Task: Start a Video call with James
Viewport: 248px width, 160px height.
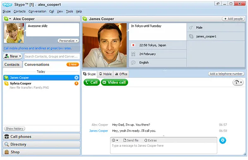Action: point(114,82)
